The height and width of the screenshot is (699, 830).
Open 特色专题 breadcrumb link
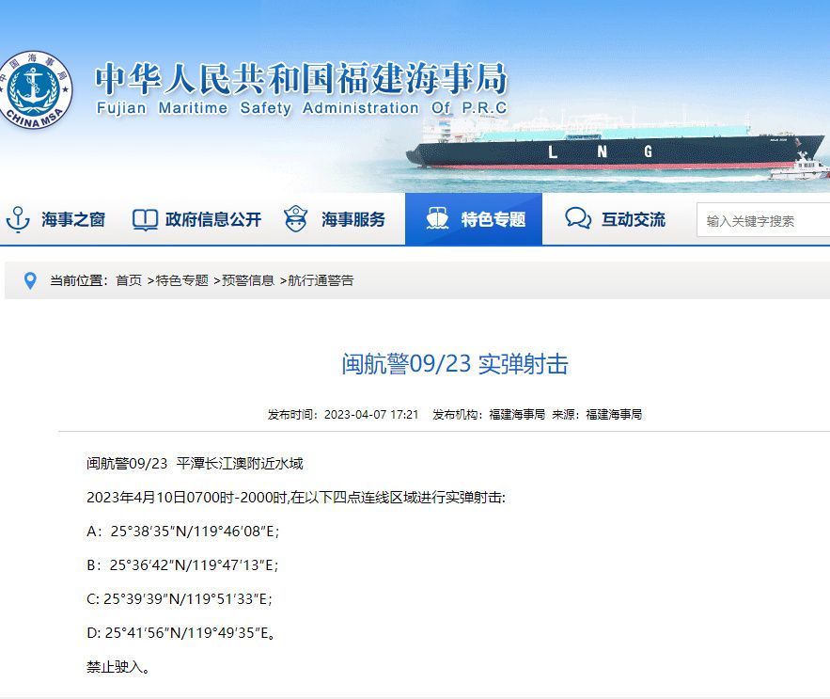coord(181,280)
